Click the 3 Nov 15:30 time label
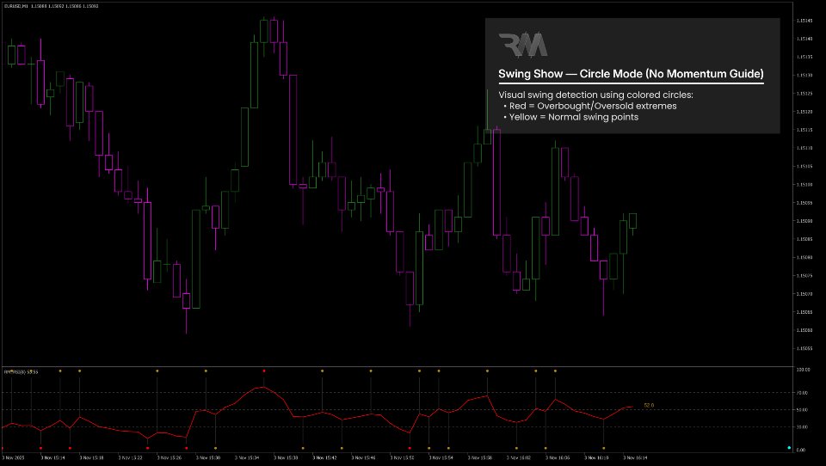 click(x=209, y=458)
